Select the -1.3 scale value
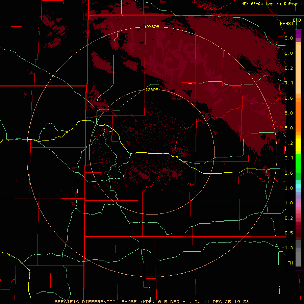This screenshot has height=304, width=304. pos(287,248)
